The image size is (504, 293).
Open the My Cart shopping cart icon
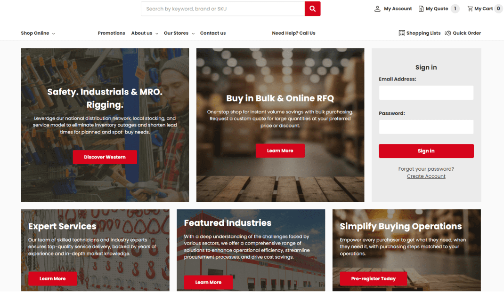pyautogui.click(x=470, y=8)
